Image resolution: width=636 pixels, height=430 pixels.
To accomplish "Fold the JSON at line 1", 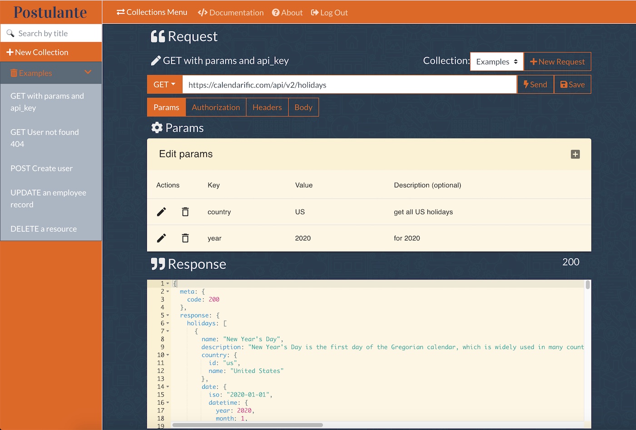I will (x=168, y=283).
